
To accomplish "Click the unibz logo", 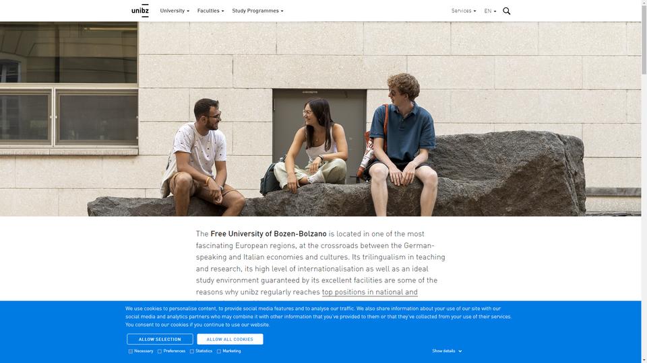I will 140,11.
